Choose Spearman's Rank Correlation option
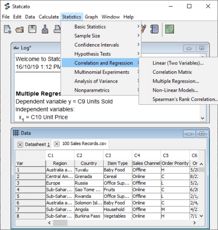 click(x=185, y=99)
